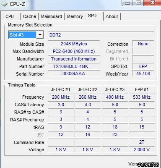
Task: Click the Part Number label
Action: point(31,66)
